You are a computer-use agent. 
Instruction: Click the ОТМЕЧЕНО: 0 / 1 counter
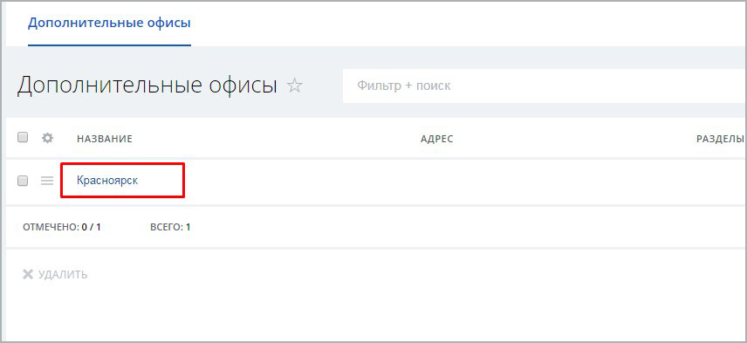click(x=61, y=227)
